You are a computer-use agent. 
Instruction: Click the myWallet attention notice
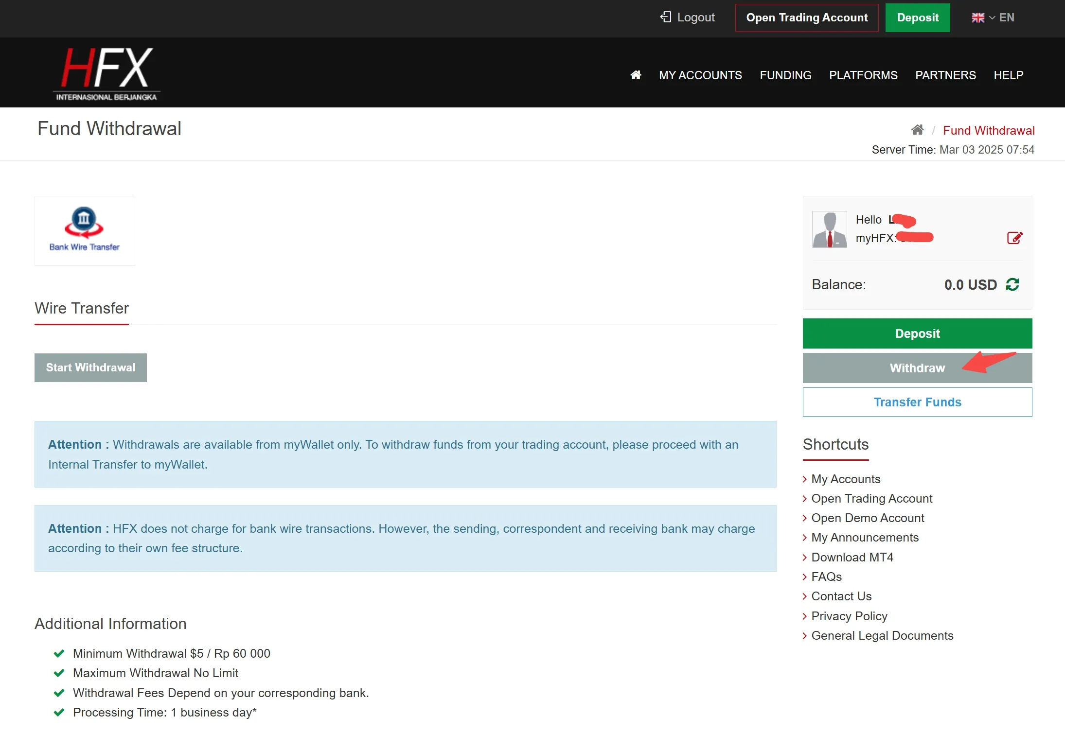(405, 454)
